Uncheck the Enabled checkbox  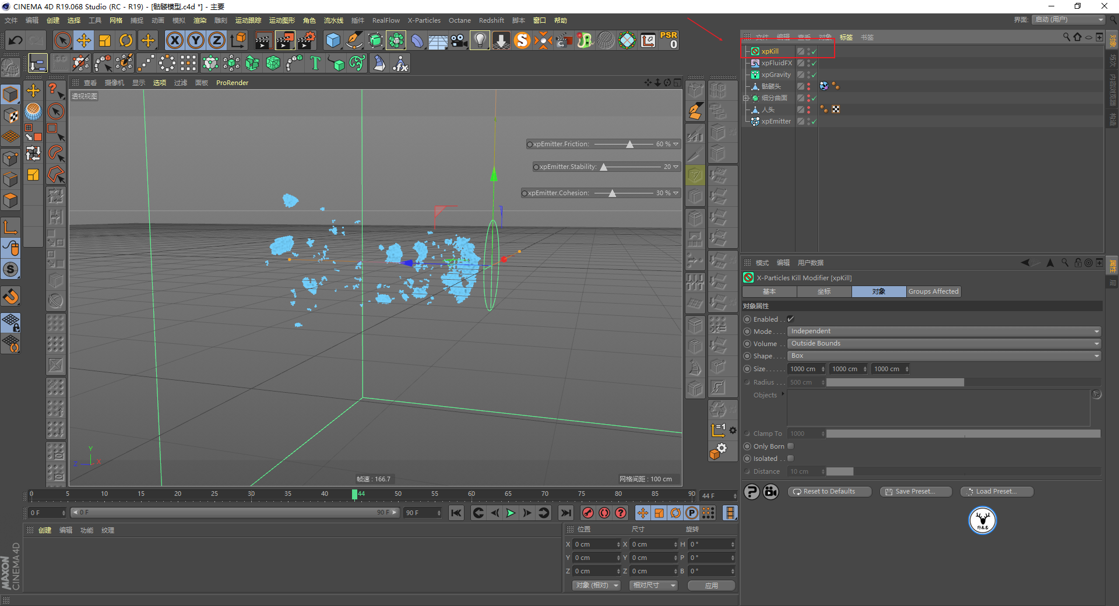click(791, 319)
